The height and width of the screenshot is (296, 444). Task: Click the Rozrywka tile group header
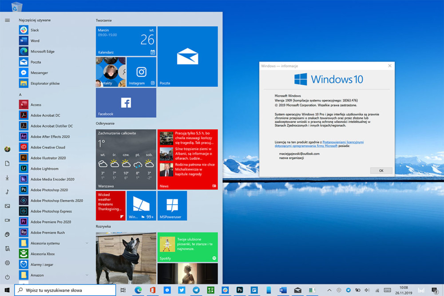(103, 226)
